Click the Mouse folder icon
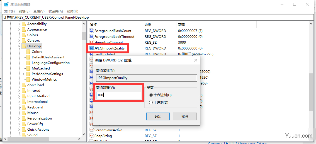This screenshot has height=144, width=316. (x=24, y=113)
